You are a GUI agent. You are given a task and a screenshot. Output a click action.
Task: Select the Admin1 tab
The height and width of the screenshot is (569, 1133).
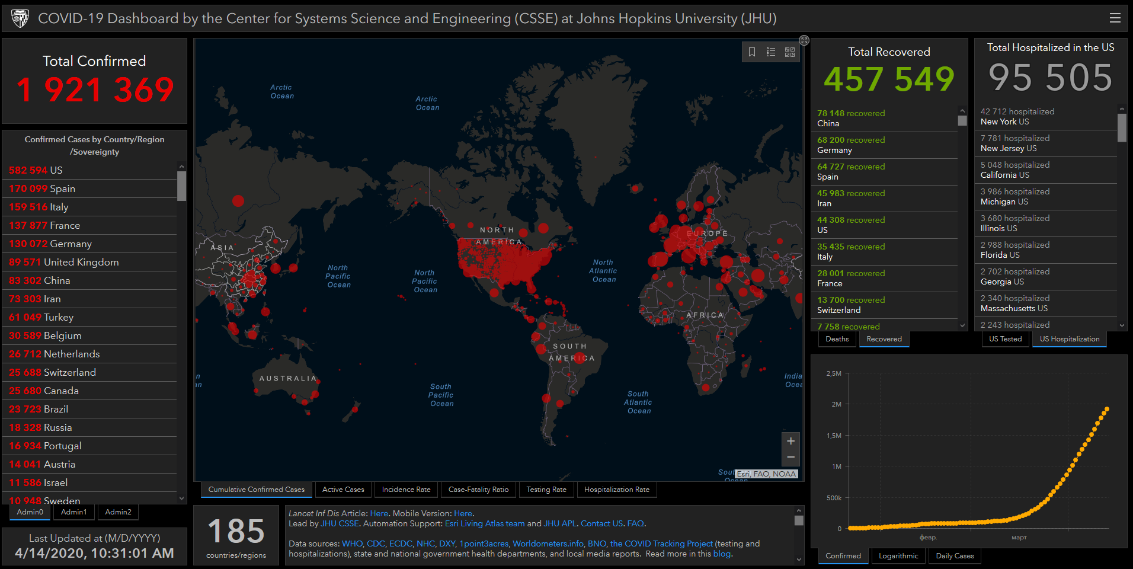pyautogui.click(x=74, y=512)
